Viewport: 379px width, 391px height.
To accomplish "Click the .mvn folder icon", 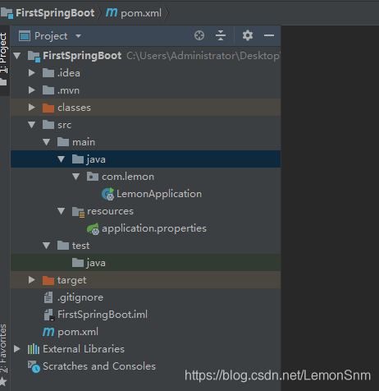I will (x=48, y=90).
